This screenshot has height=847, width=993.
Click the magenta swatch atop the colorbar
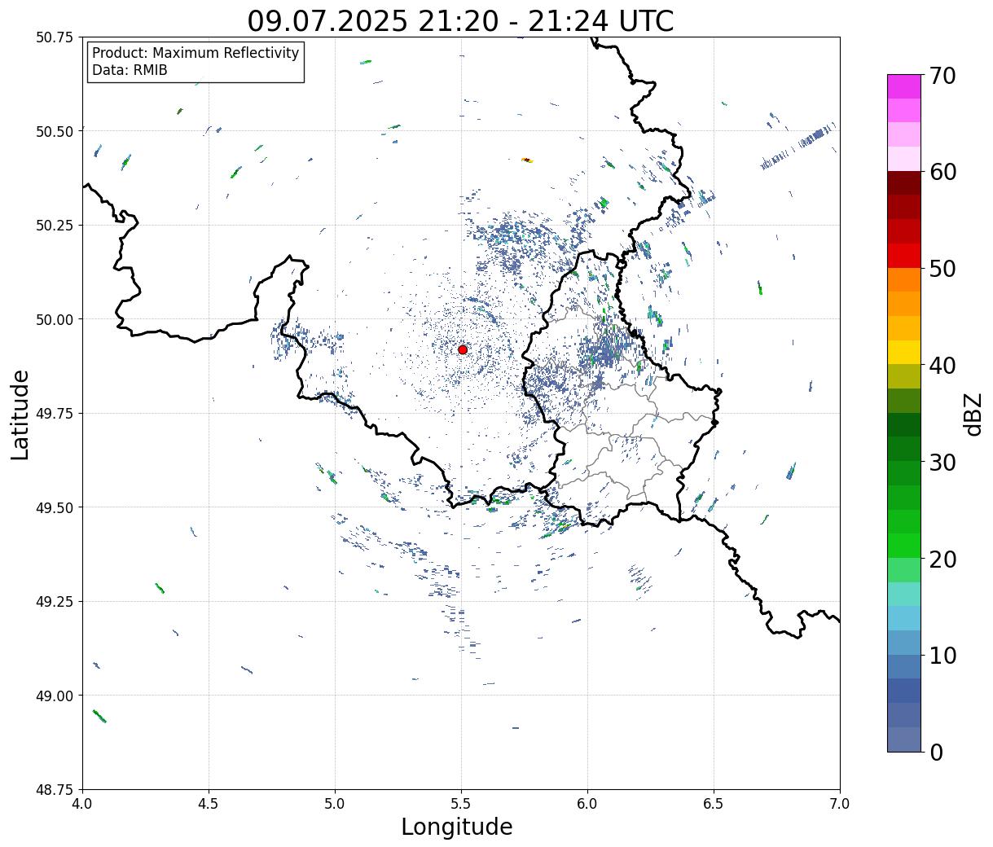click(x=904, y=86)
